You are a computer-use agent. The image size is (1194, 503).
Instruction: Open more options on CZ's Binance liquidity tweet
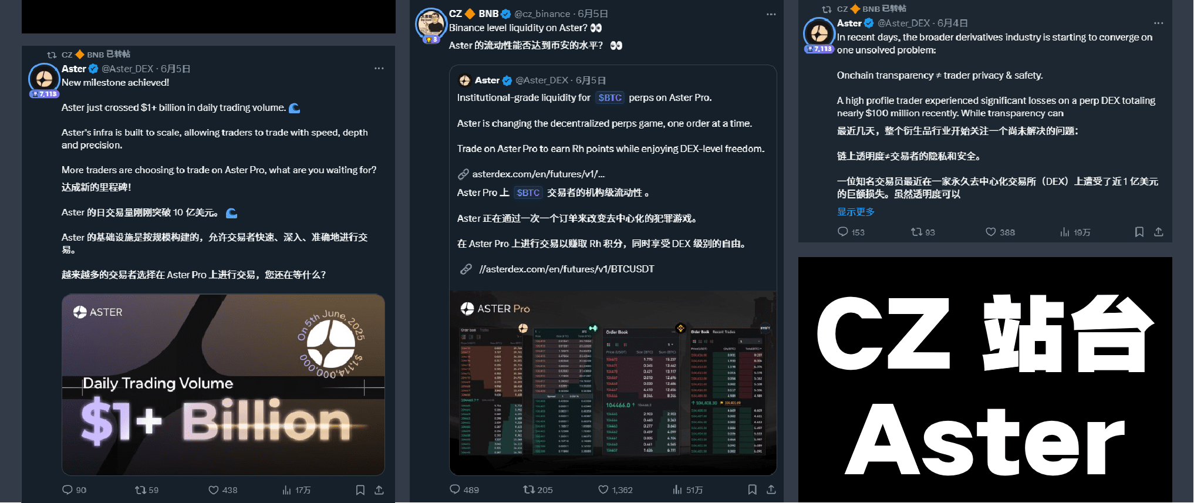[x=771, y=14]
